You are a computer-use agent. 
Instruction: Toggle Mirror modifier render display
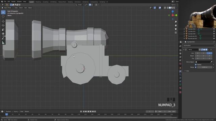206,50
